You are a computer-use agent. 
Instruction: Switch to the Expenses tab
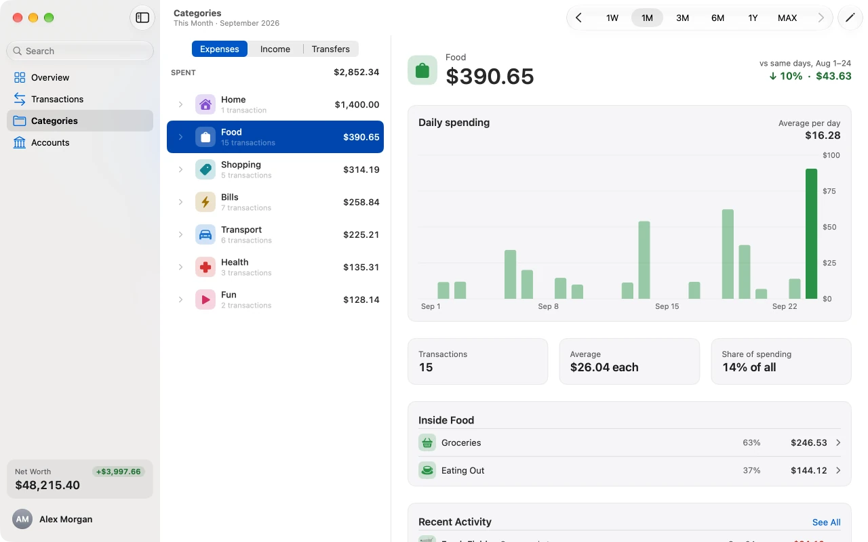pos(220,49)
